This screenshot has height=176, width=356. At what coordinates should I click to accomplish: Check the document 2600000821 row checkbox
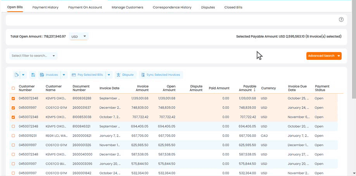point(14,136)
